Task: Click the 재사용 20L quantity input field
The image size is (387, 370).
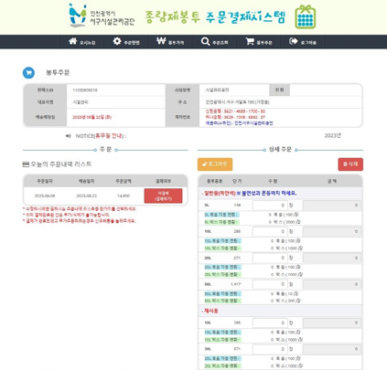Action: pos(270,349)
